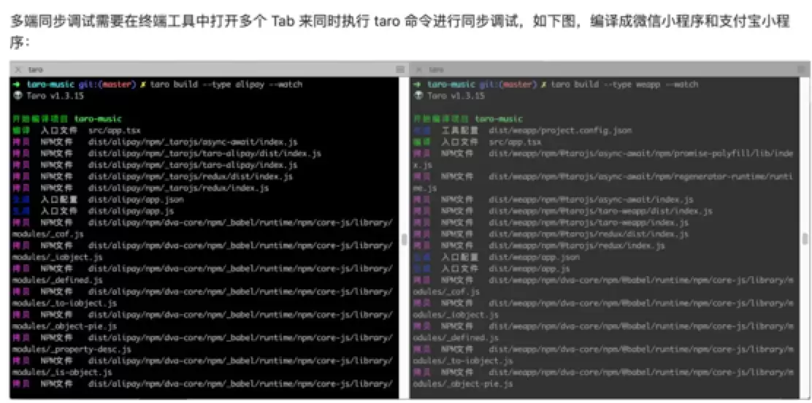Click the yellow dirty-state mark in alipay prompt

click(x=142, y=85)
